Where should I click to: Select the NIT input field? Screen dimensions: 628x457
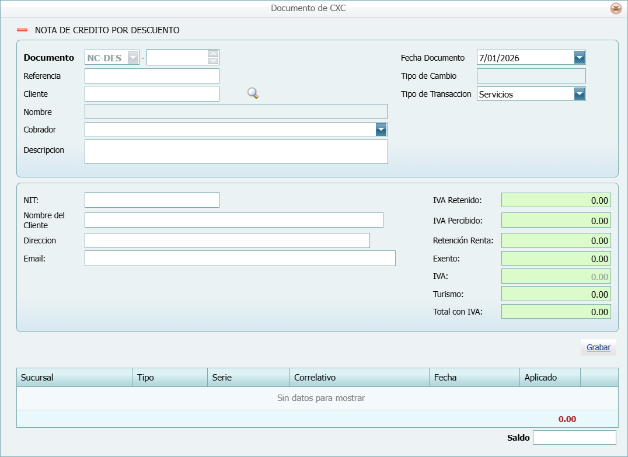(152, 200)
